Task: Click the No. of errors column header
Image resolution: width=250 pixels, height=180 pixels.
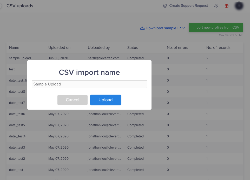Action: click(177, 48)
